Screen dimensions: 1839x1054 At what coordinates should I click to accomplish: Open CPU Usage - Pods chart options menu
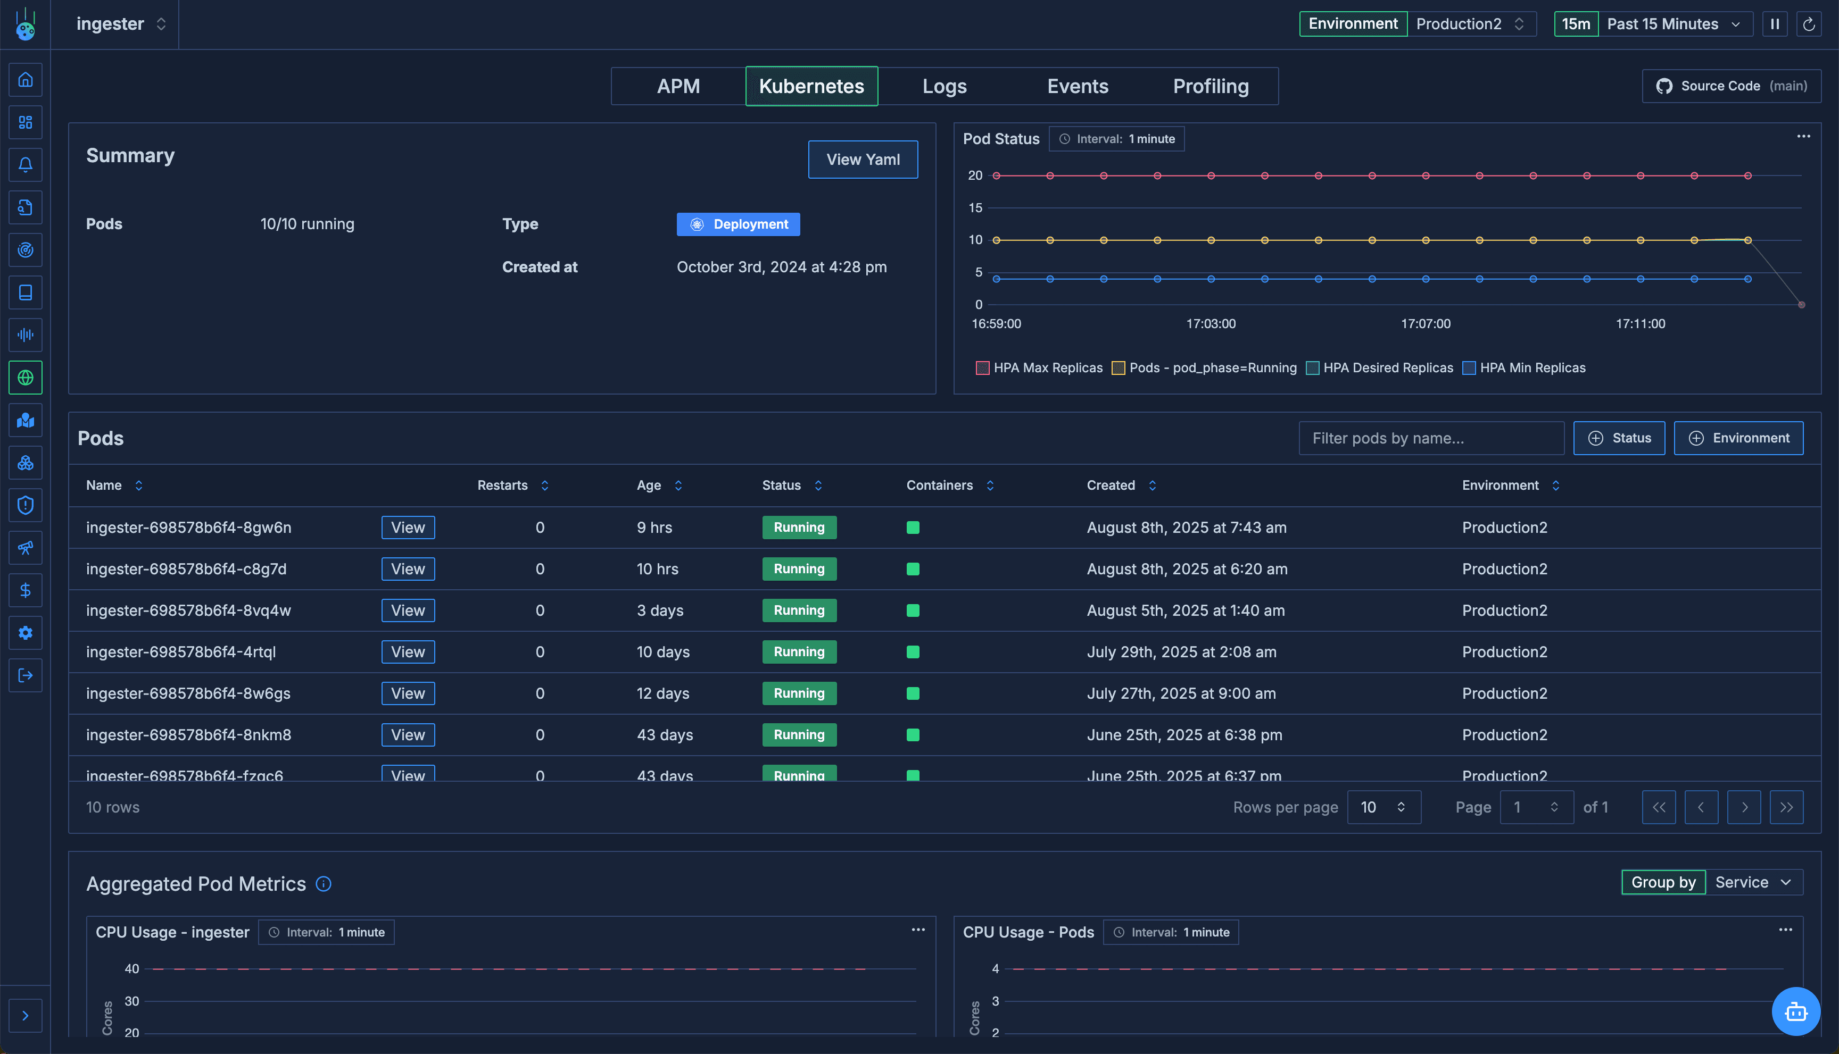[x=1785, y=930]
